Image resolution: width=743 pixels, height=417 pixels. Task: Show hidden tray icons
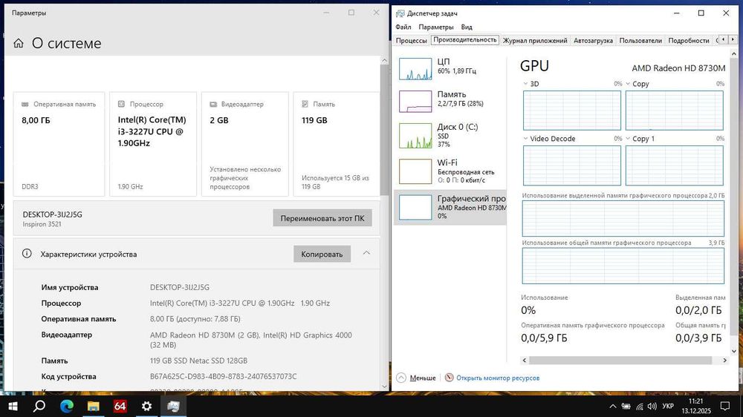pos(613,406)
